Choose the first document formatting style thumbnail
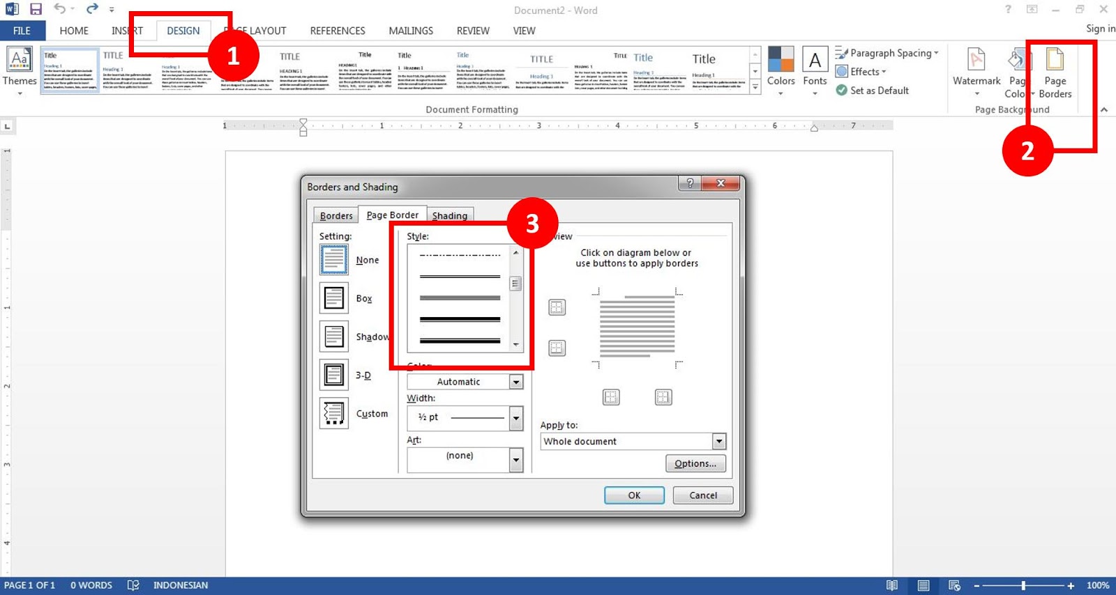 [70, 70]
